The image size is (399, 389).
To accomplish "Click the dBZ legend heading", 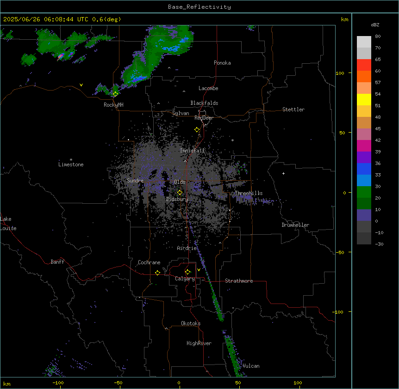I will [375, 25].
